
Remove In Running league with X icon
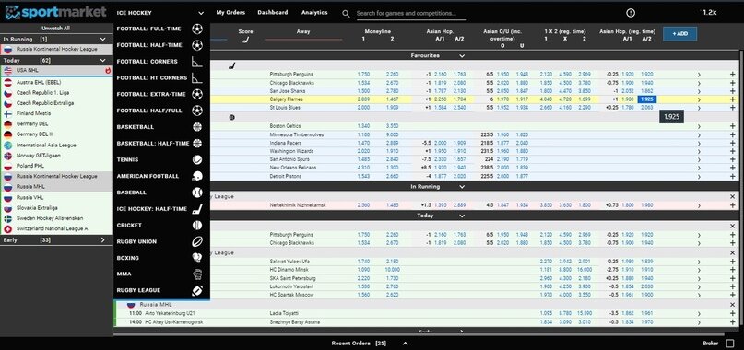tap(732, 196)
